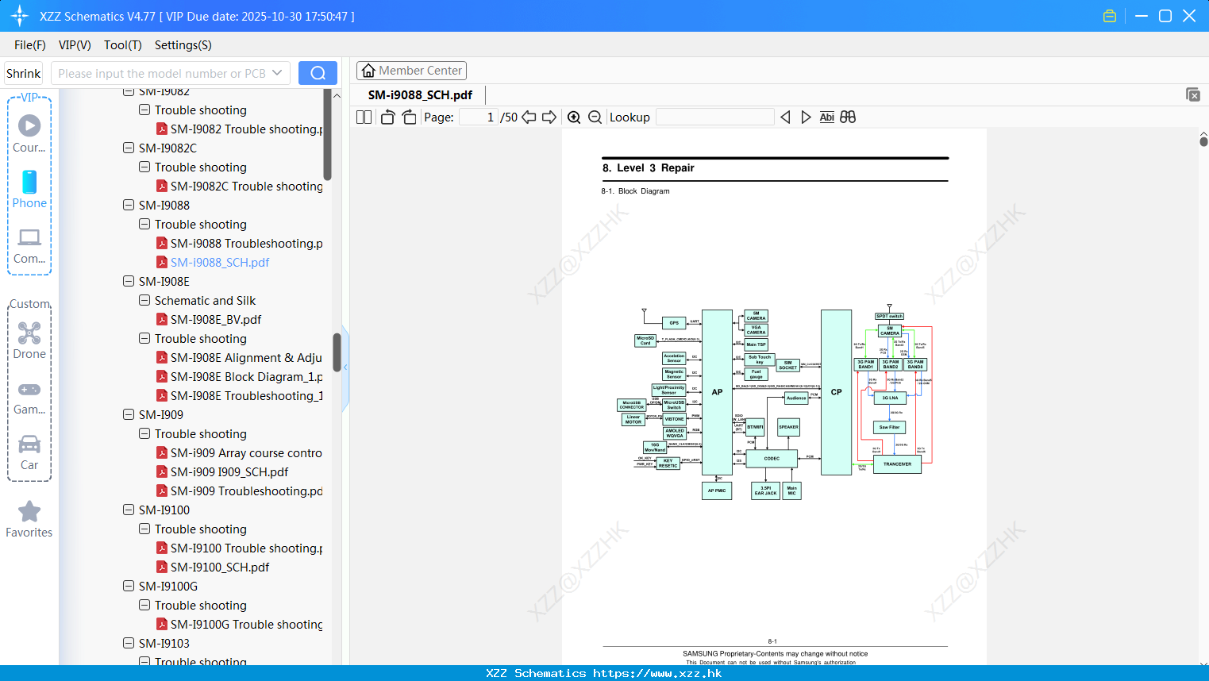Toggle match whole word Abi icon
This screenshot has width=1209, height=681.
(x=826, y=117)
